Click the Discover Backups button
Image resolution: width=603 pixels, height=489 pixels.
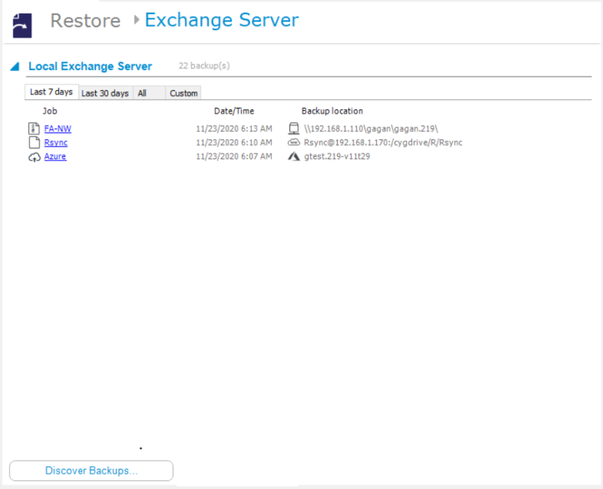click(90, 470)
